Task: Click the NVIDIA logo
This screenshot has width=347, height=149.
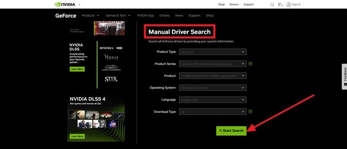Action: (65, 4)
